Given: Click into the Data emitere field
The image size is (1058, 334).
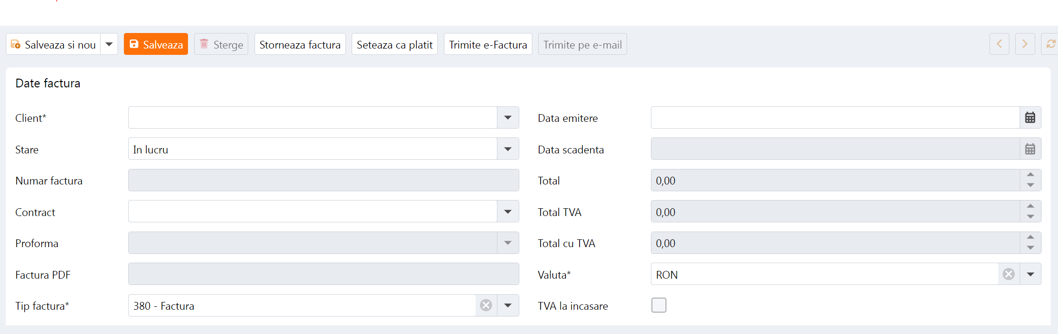Looking at the screenshot, I should point(835,117).
